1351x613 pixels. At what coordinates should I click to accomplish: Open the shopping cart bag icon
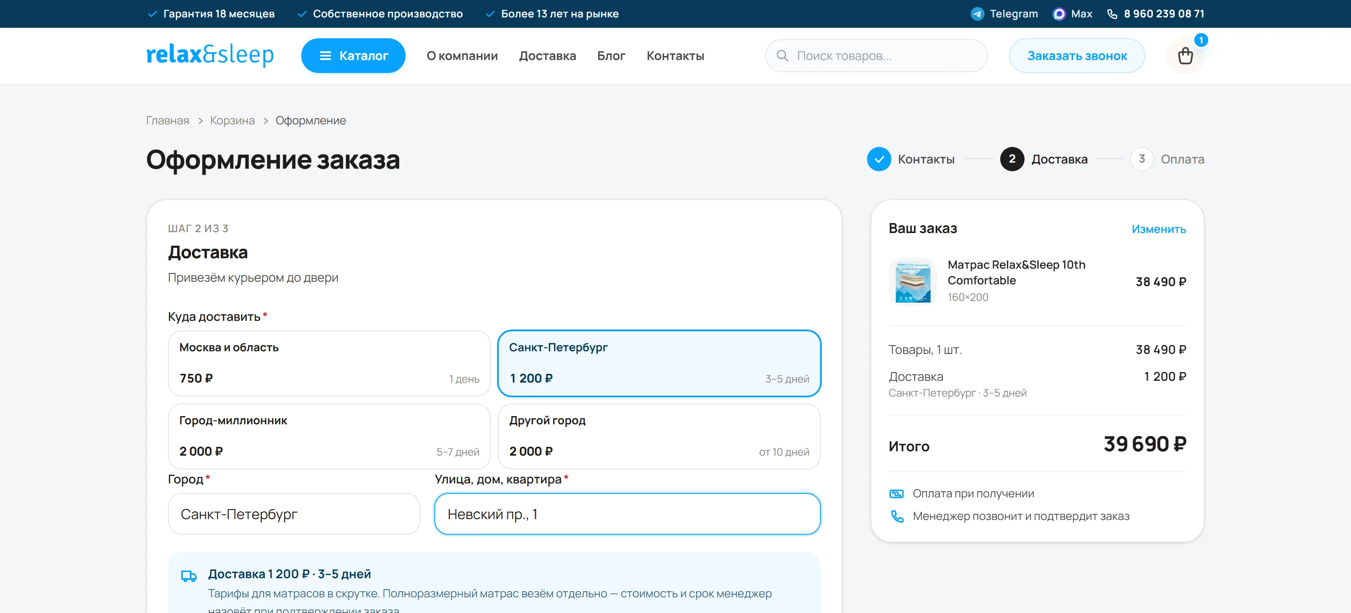pos(1185,56)
